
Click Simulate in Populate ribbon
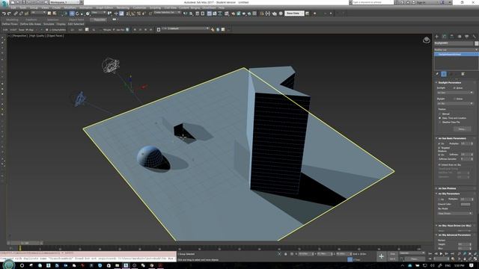coord(49,24)
